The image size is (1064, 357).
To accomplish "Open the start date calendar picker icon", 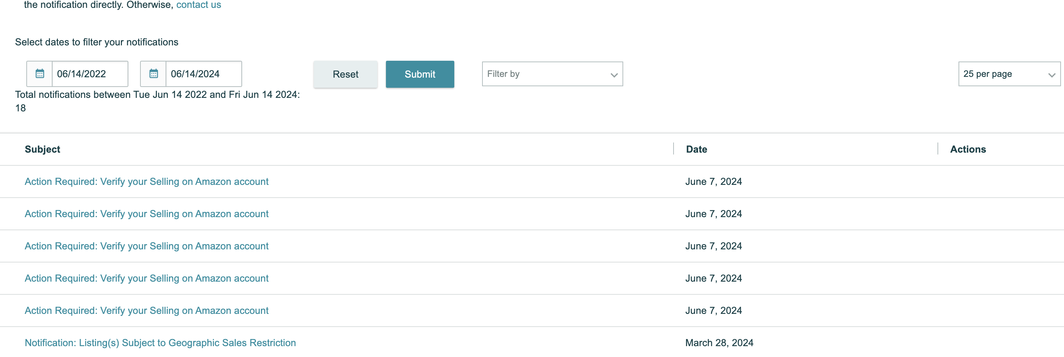I will coord(40,74).
